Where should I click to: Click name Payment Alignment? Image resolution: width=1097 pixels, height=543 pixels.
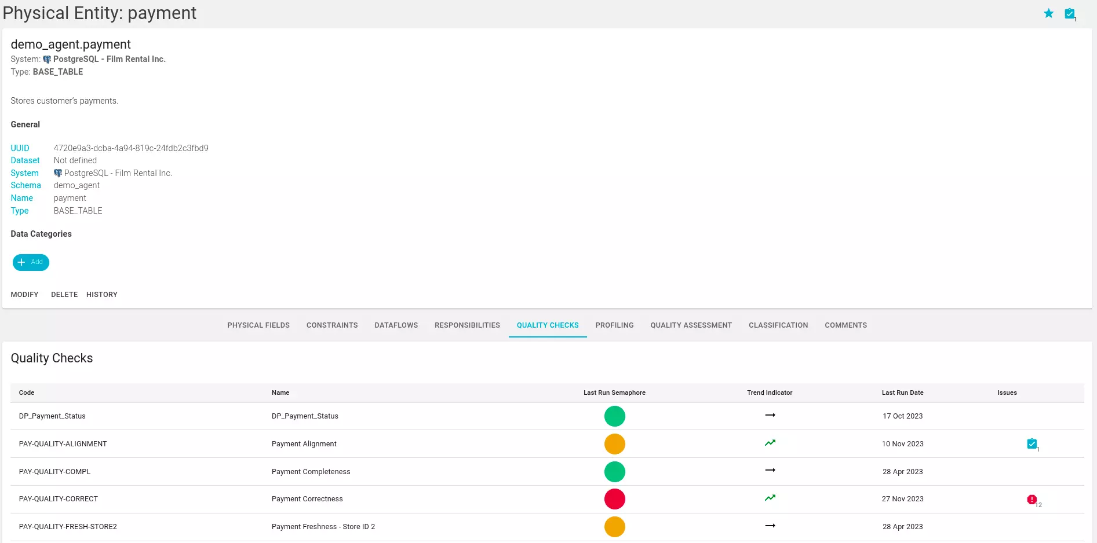pyautogui.click(x=304, y=444)
